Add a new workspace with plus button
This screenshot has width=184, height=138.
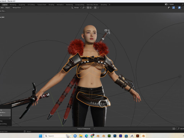point(109,5)
